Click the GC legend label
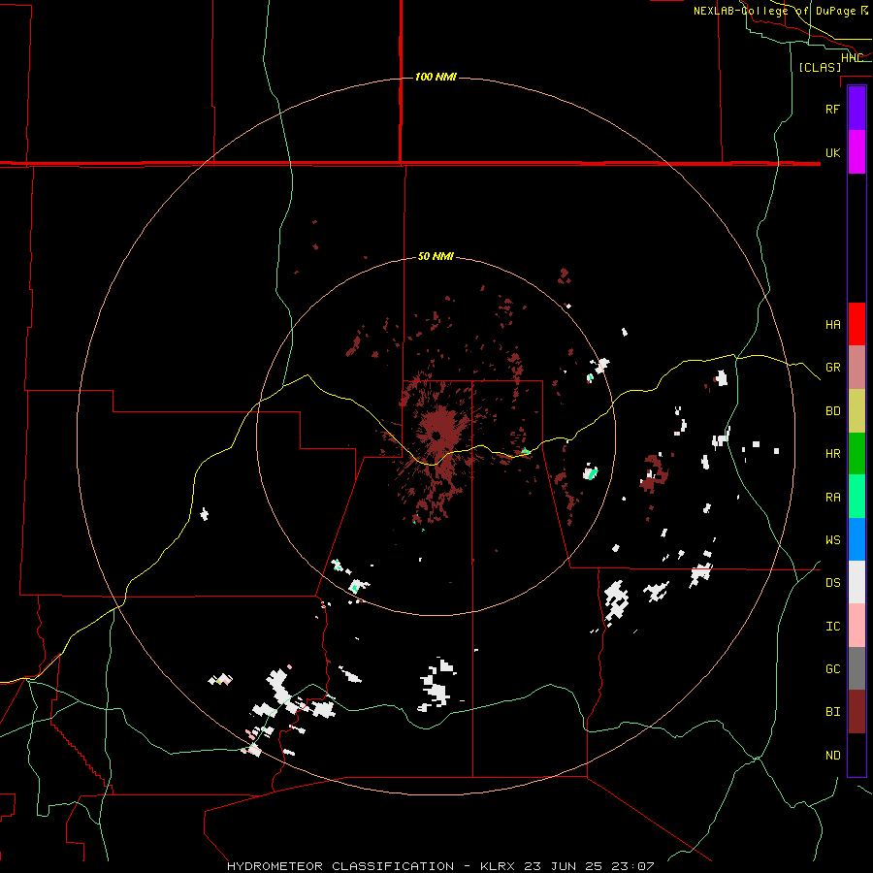Image resolution: width=873 pixels, height=873 pixels. click(x=832, y=669)
